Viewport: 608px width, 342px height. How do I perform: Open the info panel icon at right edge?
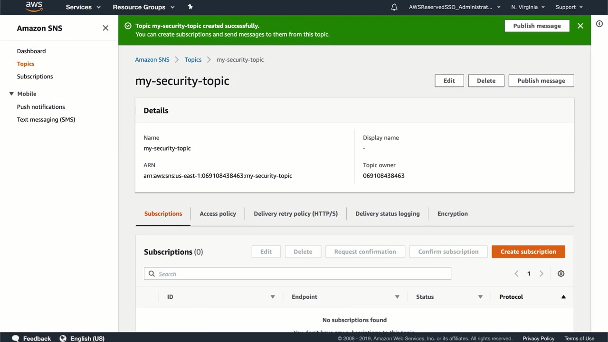[x=599, y=24]
